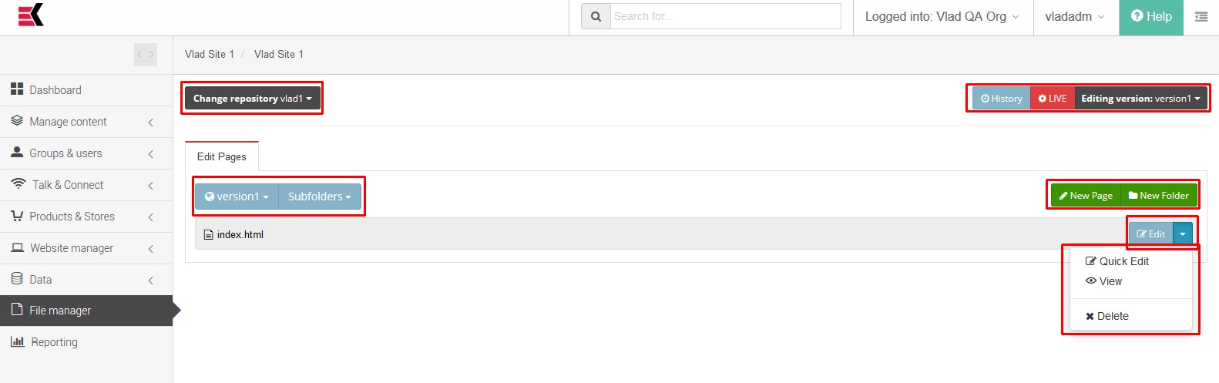Screen dimensions: 1219x383
Task: Click the New Page button
Action: [1086, 196]
